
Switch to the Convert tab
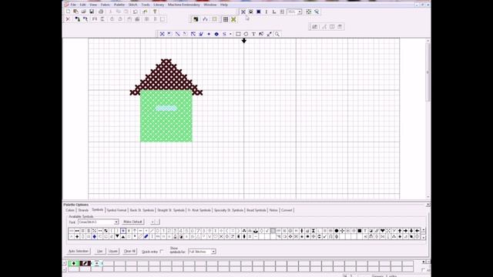[x=287, y=210]
